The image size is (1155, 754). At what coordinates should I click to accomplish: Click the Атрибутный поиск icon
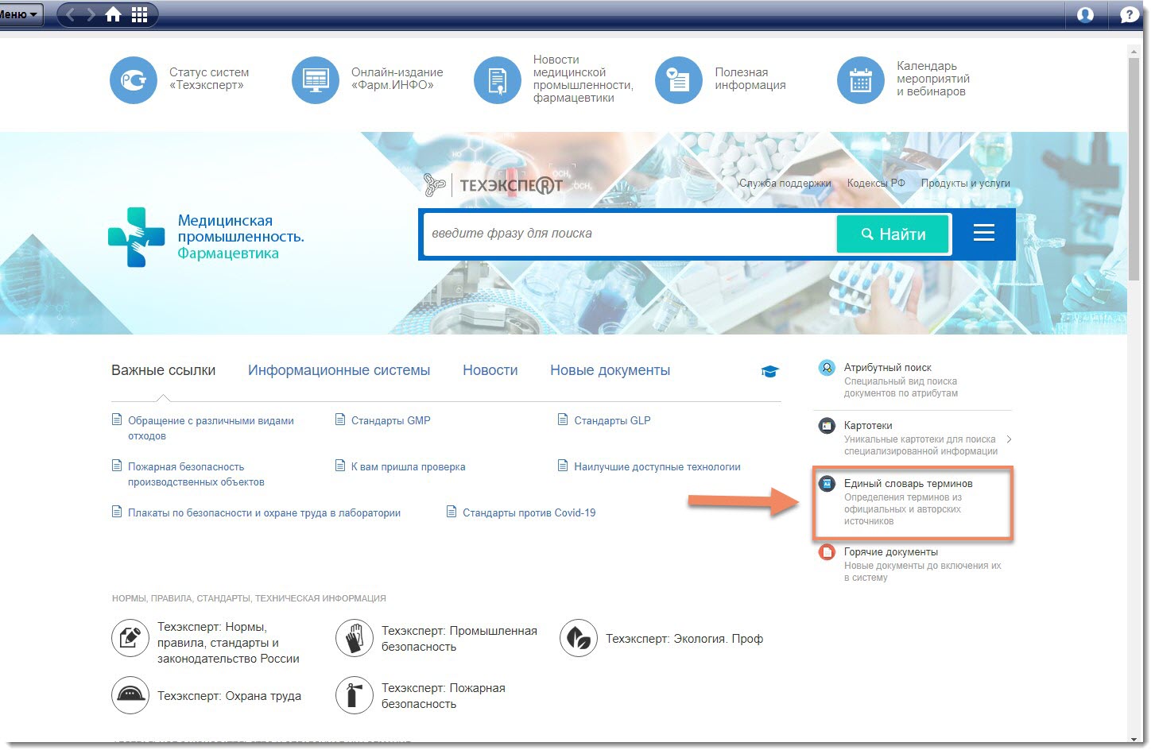pos(827,368)
